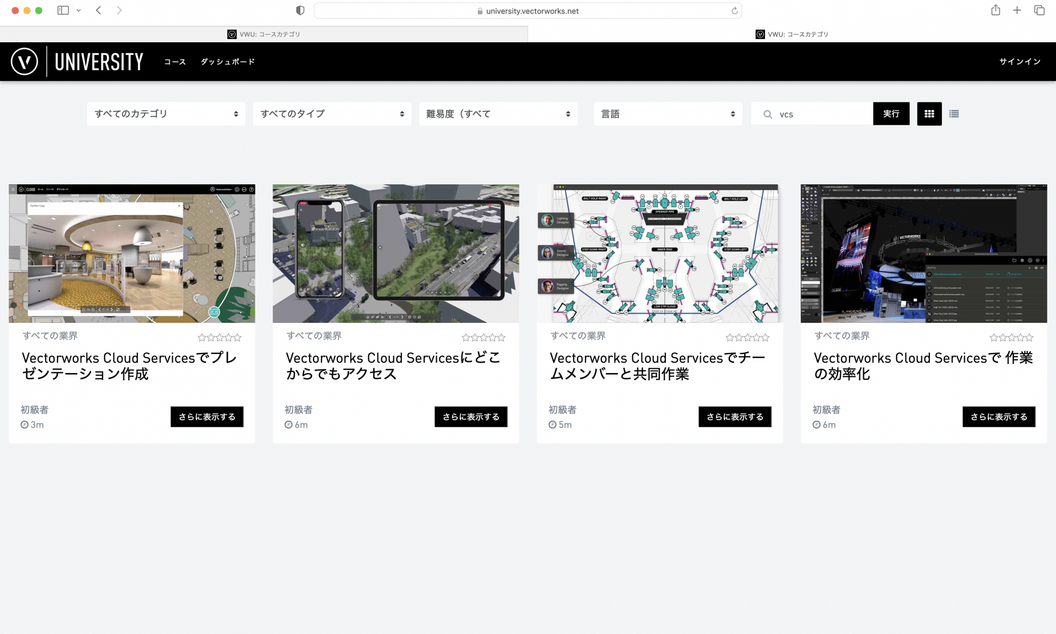Click 5m duration on third card
Screen dimensions: 1056x634
[x=560, y=425]
